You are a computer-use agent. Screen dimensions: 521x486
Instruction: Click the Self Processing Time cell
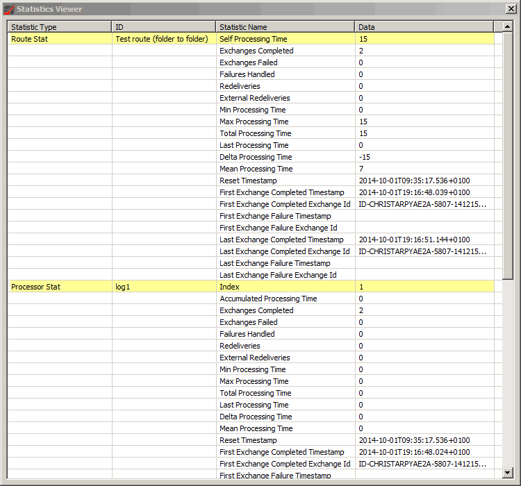pos(254,39)
